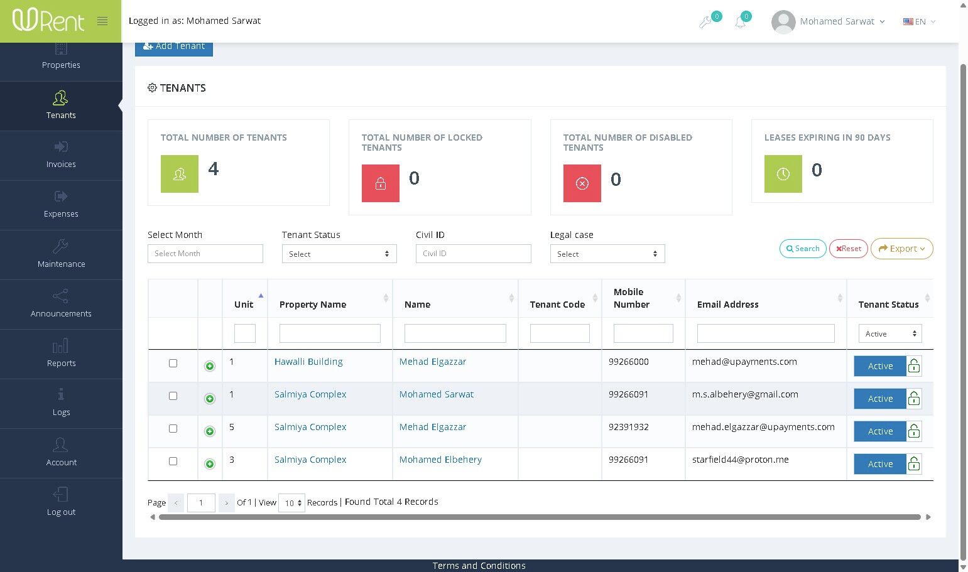Click the red locked tenants tile icon

point(380,183)
